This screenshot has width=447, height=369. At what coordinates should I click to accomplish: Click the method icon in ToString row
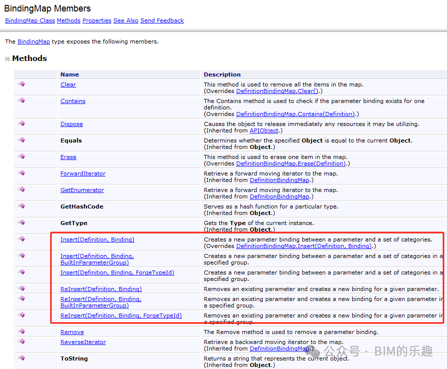pos(21,358)
